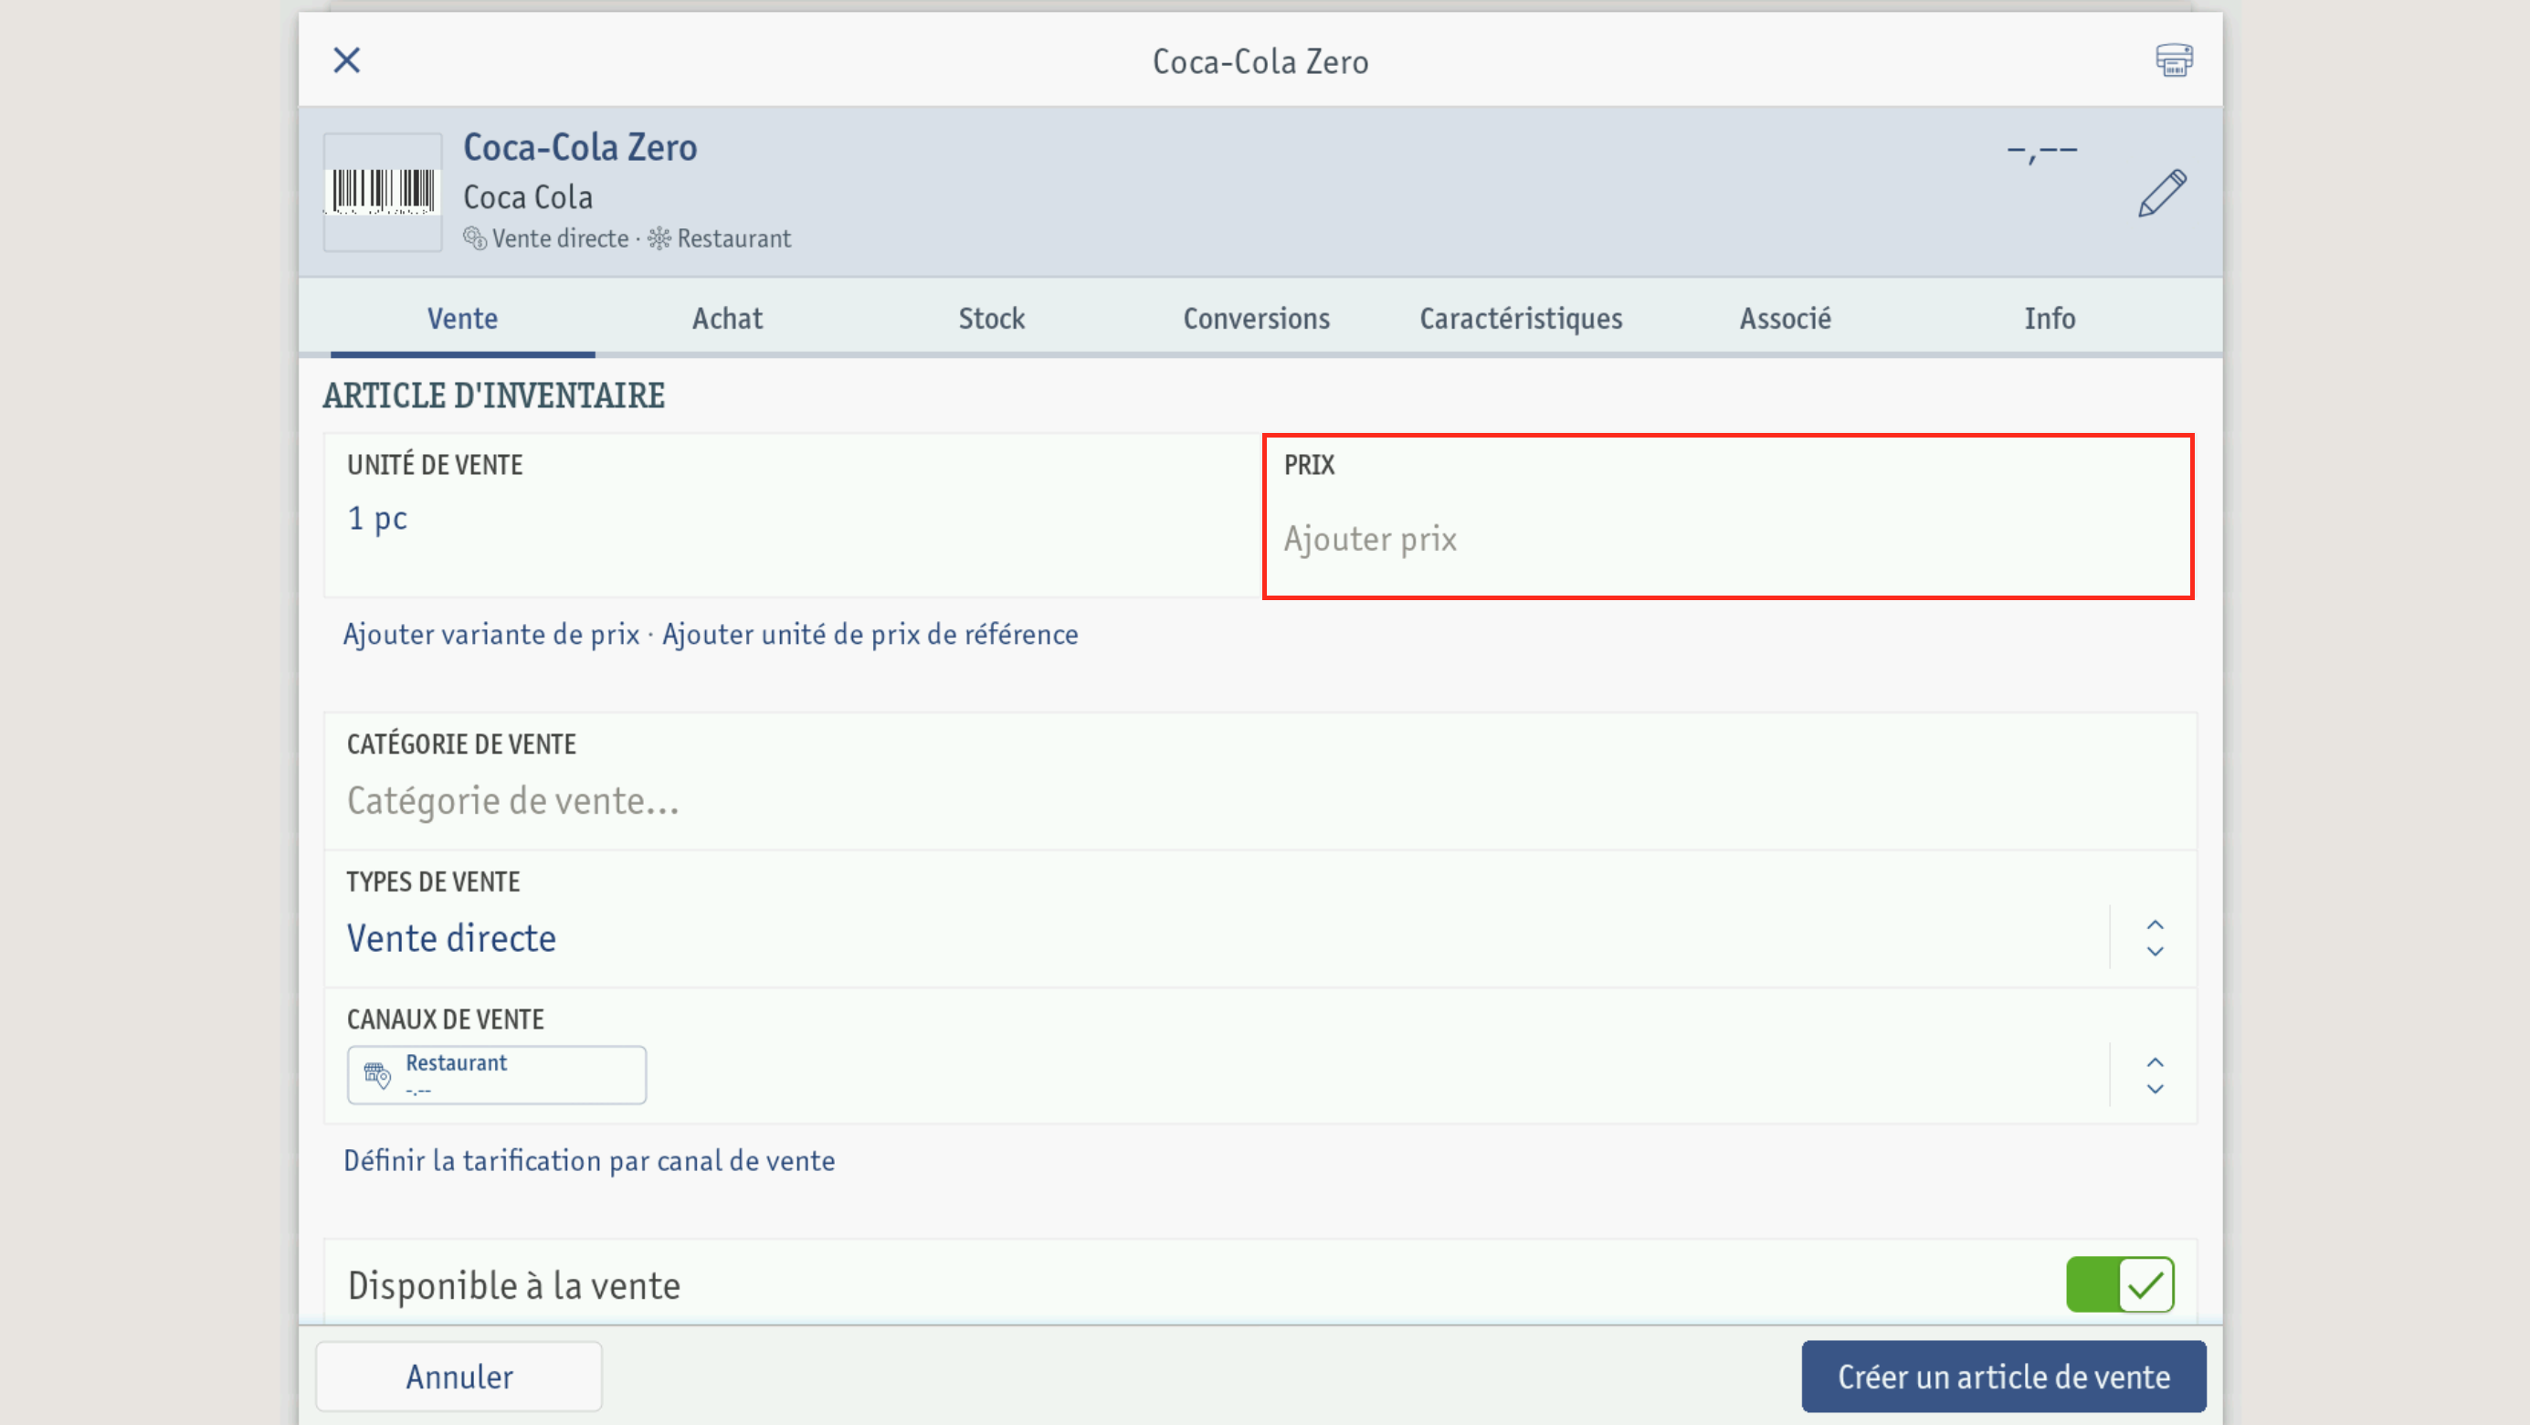This screenshot has height=1425, width=2530.
Task: Click Ajouter variante de prix link
Action: [491, 635]
